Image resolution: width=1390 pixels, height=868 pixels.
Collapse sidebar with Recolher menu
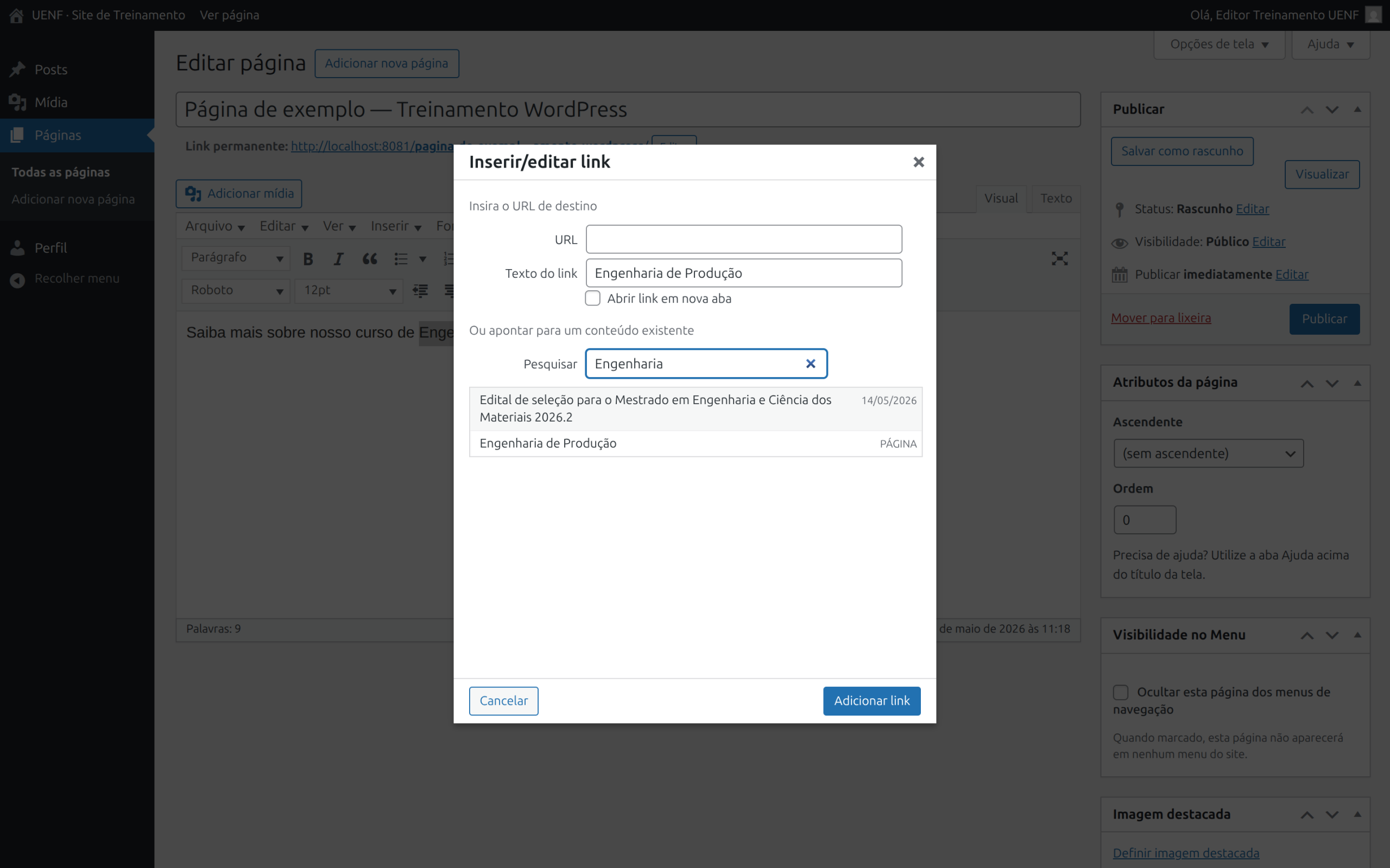point(77,278)
